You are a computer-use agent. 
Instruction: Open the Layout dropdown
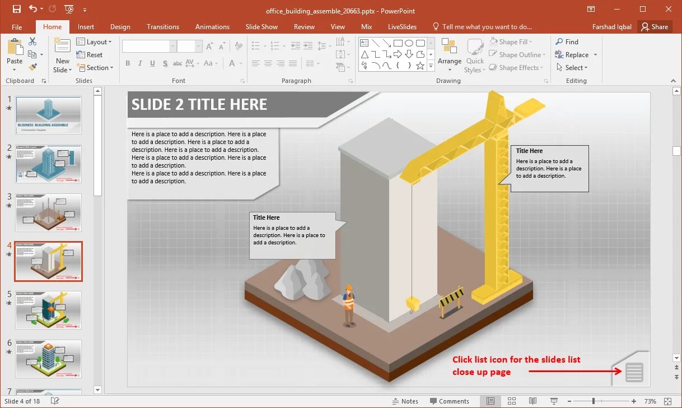(94, 42)
